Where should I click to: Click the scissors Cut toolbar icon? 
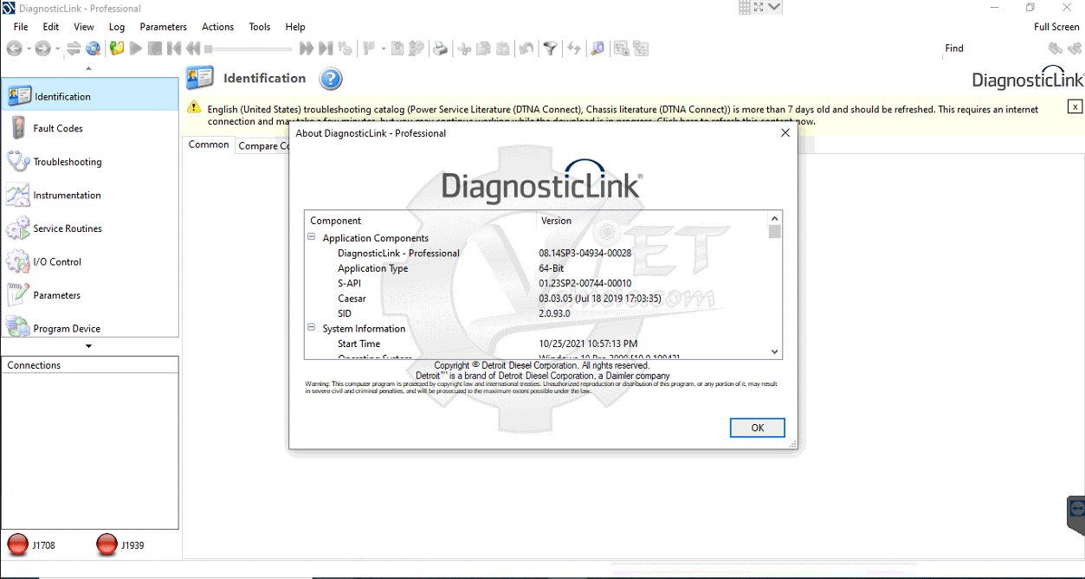click(464, 48)
